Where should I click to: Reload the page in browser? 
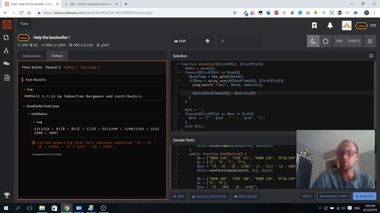click(x=21, y=13)
